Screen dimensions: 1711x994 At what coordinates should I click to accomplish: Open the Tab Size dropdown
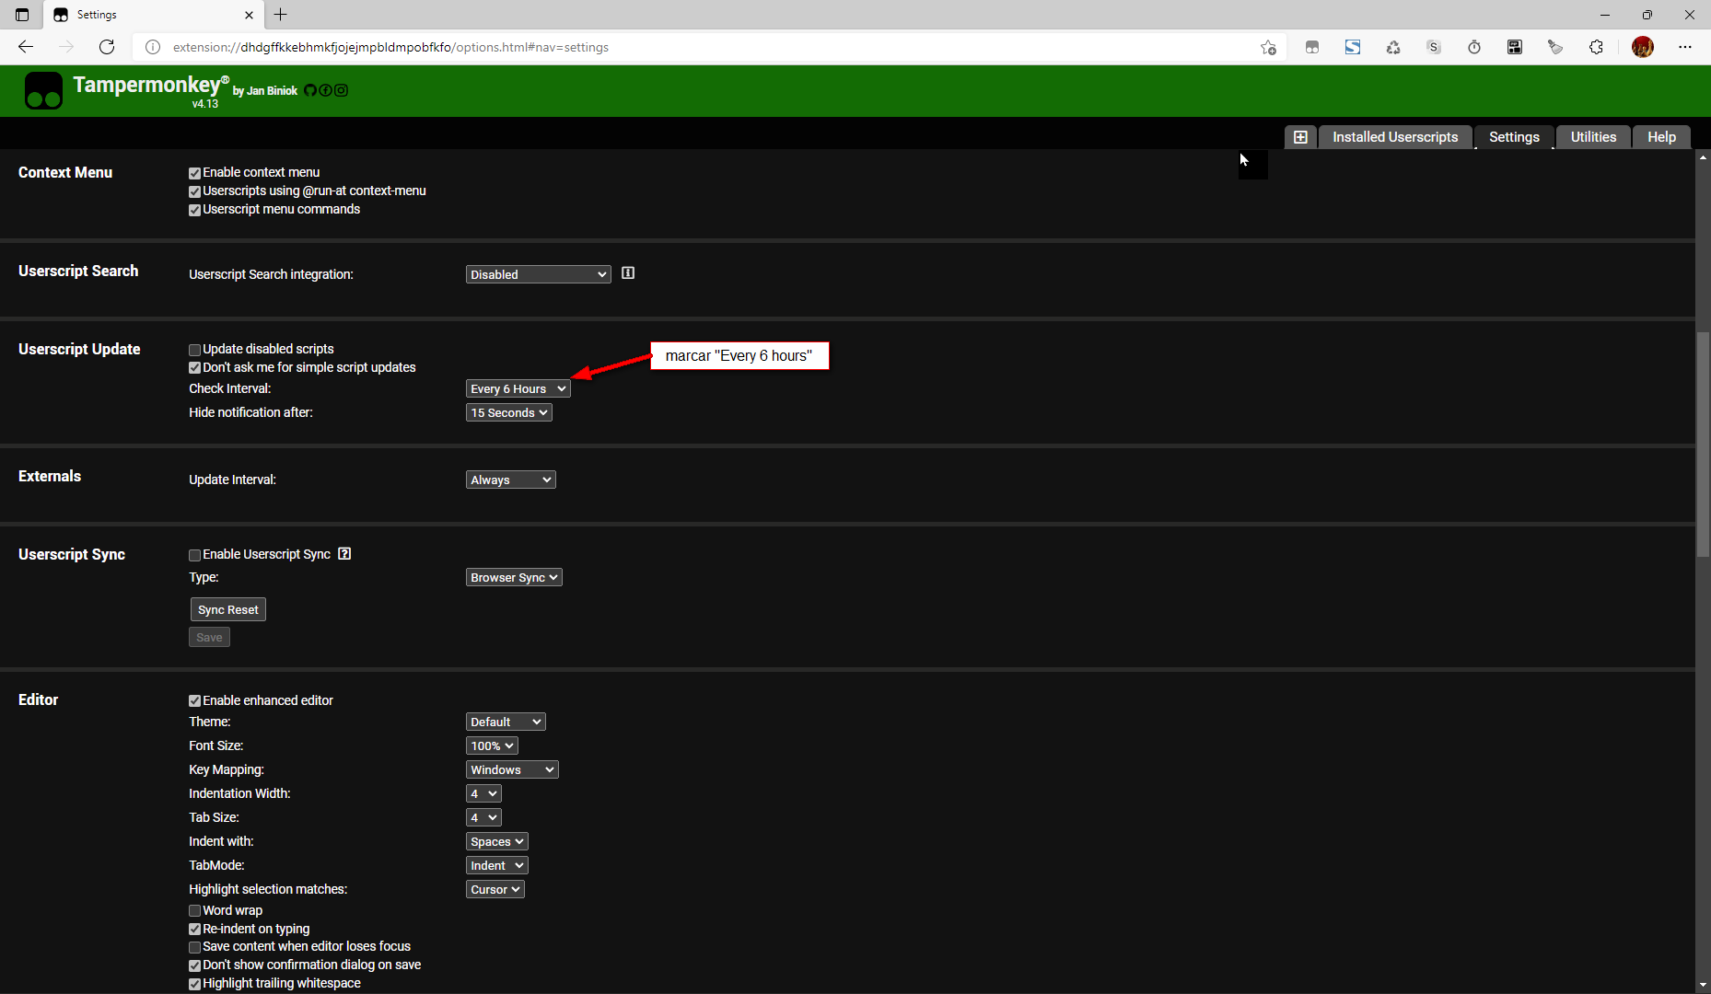click(x=483, y=817)
